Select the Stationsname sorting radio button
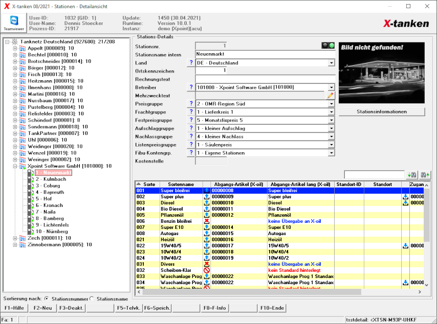The width and height of the screenshot is (437, 324). click(x=92, y=298)
